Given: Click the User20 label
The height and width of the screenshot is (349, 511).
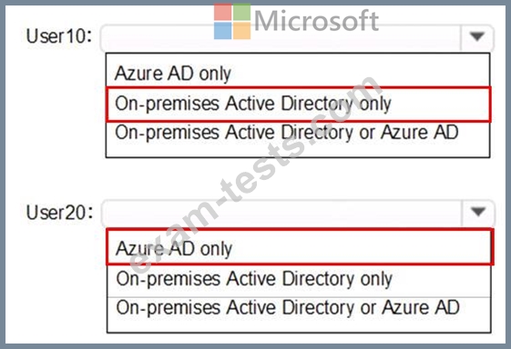Looking at the screenshot, I should 59,212.
